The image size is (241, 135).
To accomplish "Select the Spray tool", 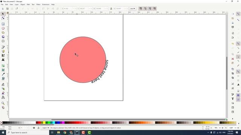I will [x=3, y=88].
